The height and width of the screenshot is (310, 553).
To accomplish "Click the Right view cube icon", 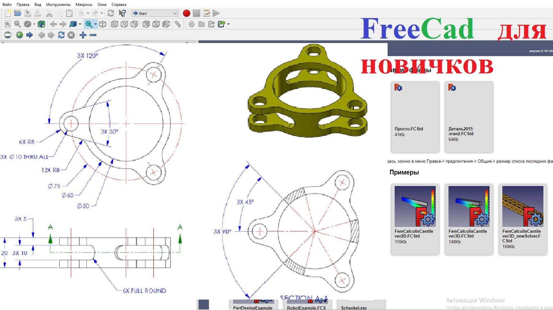I will (134, 24).
